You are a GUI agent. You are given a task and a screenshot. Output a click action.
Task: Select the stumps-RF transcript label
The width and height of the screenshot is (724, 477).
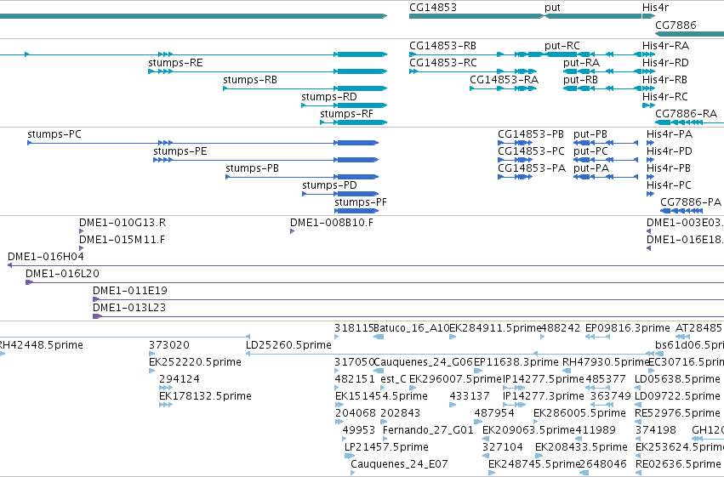(x=346, y=114)
